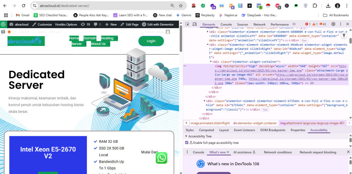Screen dimensions: 352x174
Task: Switch to the Console tab in DevTools
Action: 226,24
